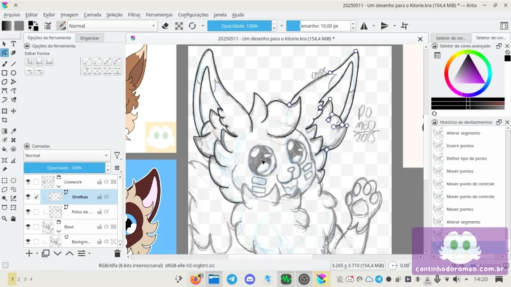
Task: Select the Freehand Brush tool
Action: pos(4,64)
